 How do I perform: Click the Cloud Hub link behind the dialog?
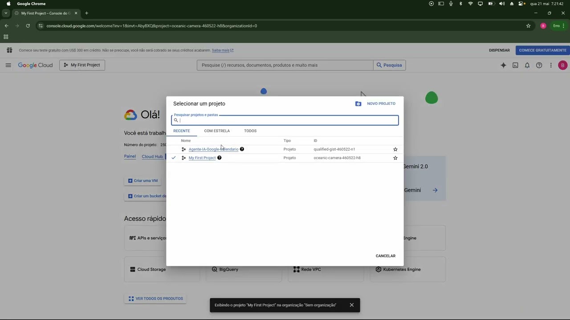point(152,156)
